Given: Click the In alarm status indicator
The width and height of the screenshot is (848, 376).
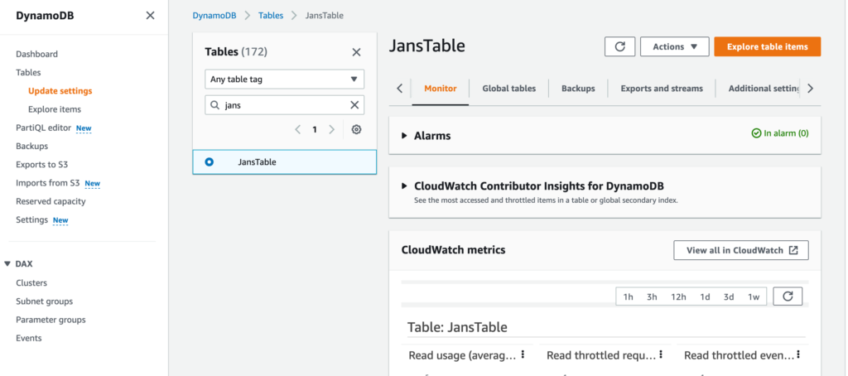Looking at the screenshot, I should click(x=780, y=133).
